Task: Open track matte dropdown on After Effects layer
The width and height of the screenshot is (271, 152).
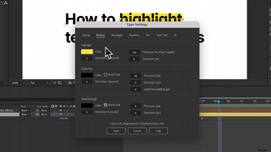Action: click(x=45, y=110)
